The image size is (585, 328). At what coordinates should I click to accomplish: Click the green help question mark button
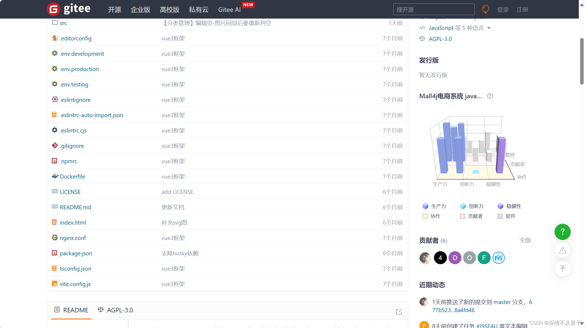coord(562,232)
